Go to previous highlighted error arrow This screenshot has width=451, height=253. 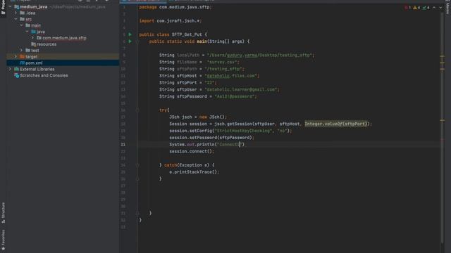pos(434,8)
